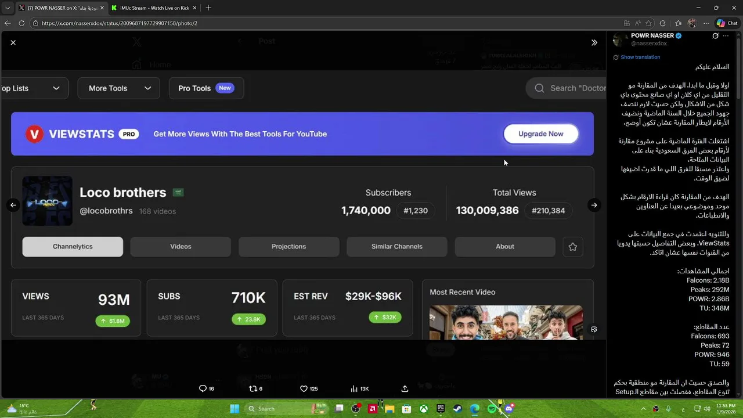Click the Loco brothers channel logo
Image resolution: width=743 pixels, height=418 pixels.
(48, 201)
